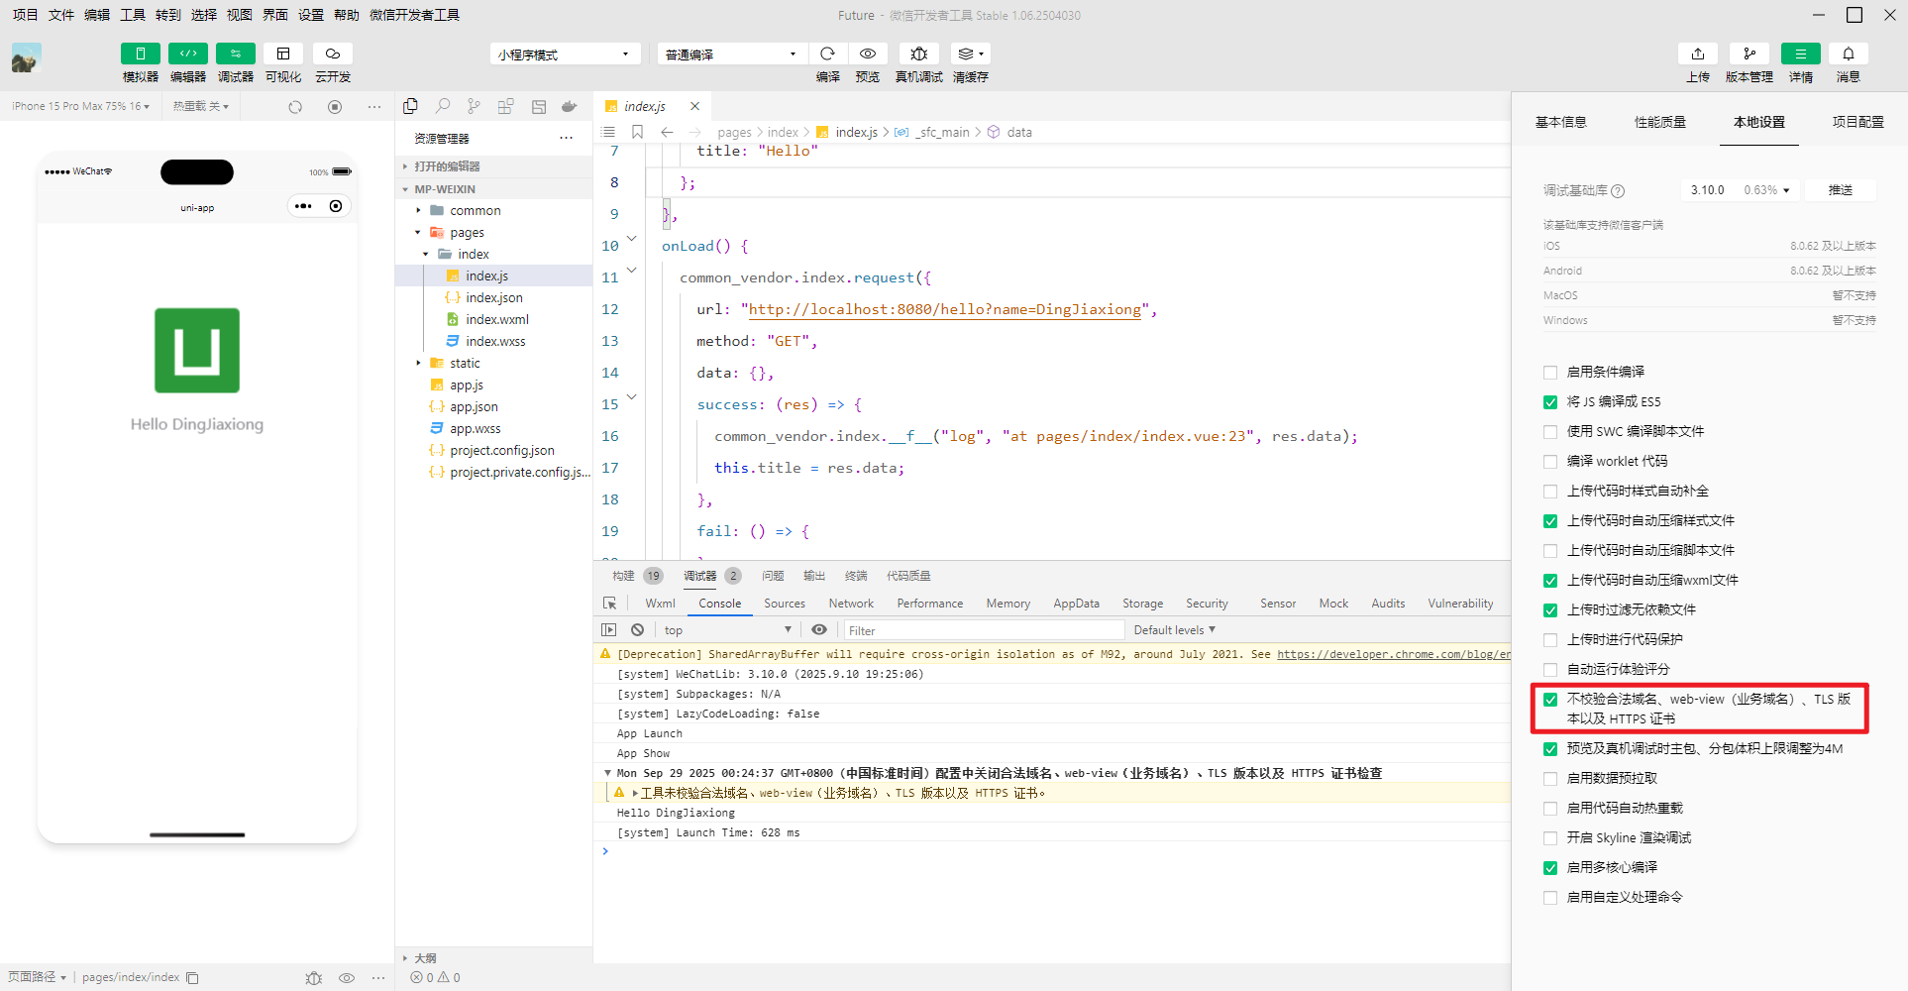The height and width of the screenshot is (991, 1908).
Task: Open the 小程序模式 mode dropdown
Action: 565,55
